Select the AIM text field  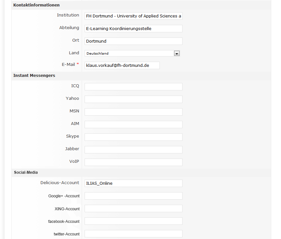click(133, 124)
